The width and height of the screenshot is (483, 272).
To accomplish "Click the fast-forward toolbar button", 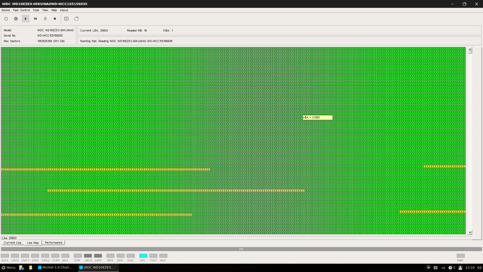I will [x=35, y=19].
